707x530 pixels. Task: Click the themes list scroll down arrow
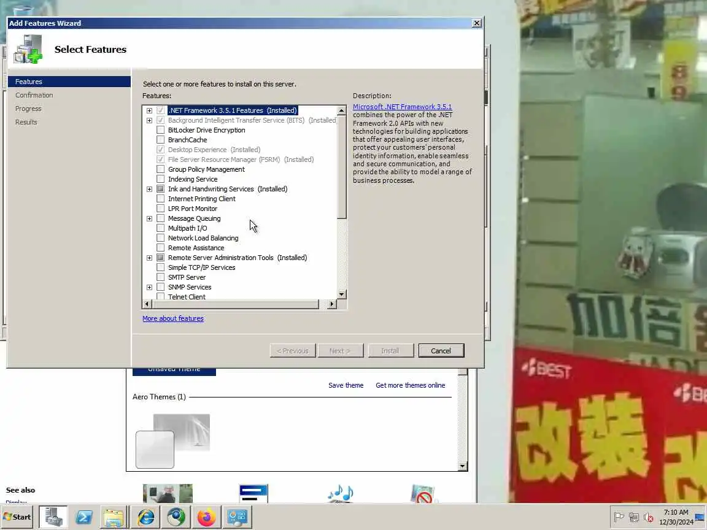(x=463, y=466)
